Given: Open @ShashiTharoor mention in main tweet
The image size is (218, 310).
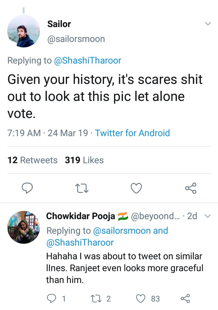Looking at the screenshot, I should point(88,60).
